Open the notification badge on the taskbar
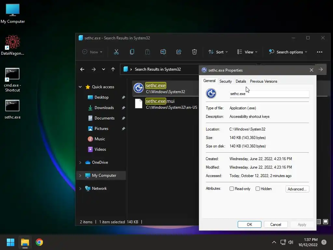The height and width of the screenshot is (250, 333). point(324,242)
